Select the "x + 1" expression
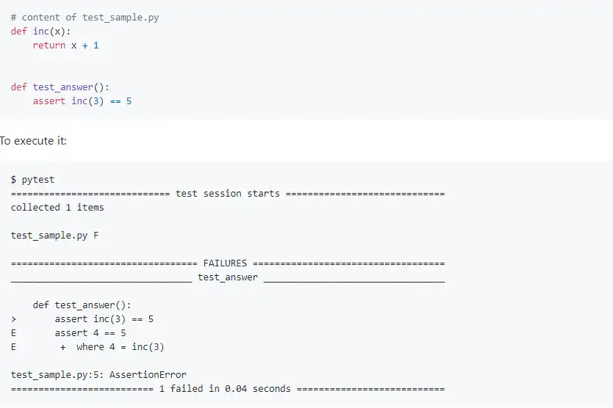613x408 pixels. pyautogui.click(x=85, y=45)
